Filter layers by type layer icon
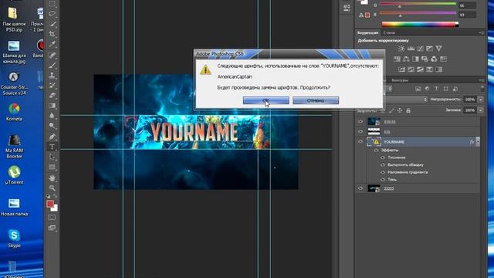This screenshot has height=278, width=494. (436, 89)
